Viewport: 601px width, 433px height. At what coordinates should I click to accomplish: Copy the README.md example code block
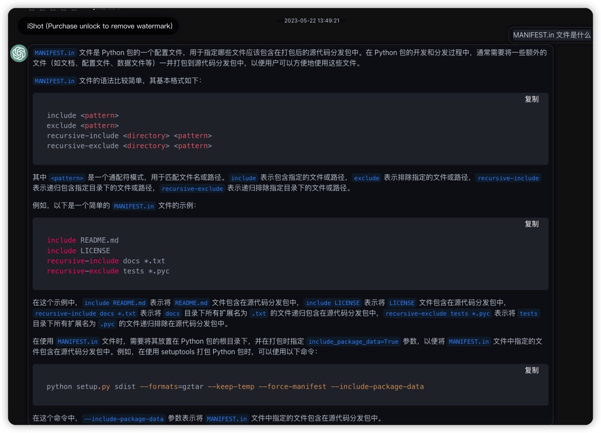pos(531,224)
